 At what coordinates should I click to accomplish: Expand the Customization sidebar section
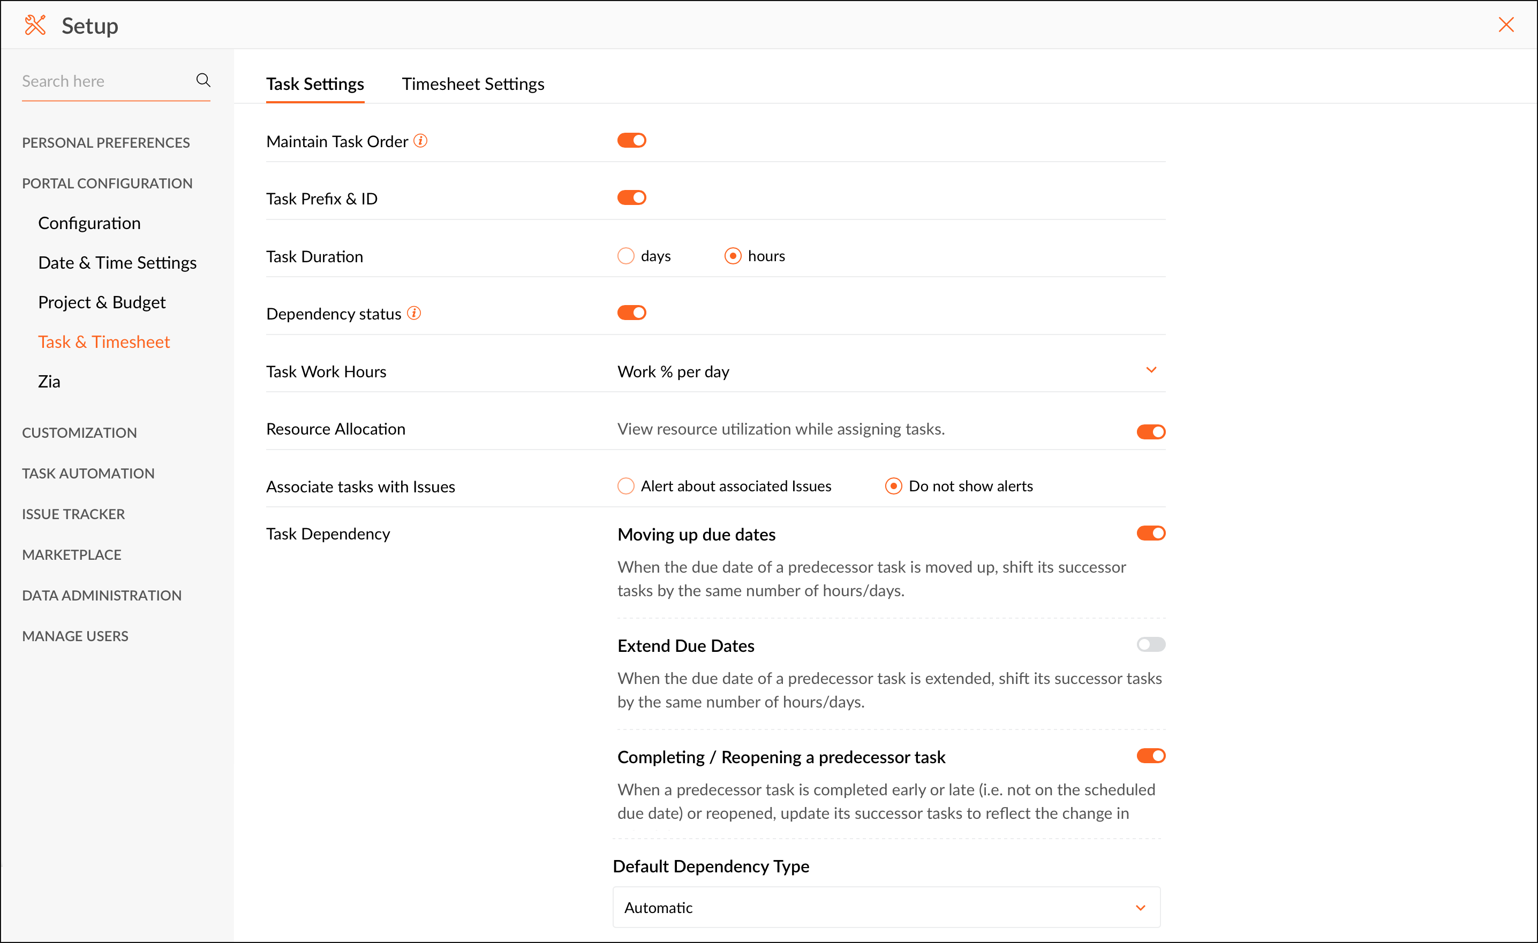(x=79, y=432)
